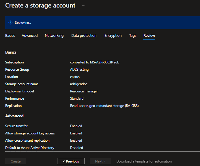
Task: Select the Review tab
Action: click(149, 36)
